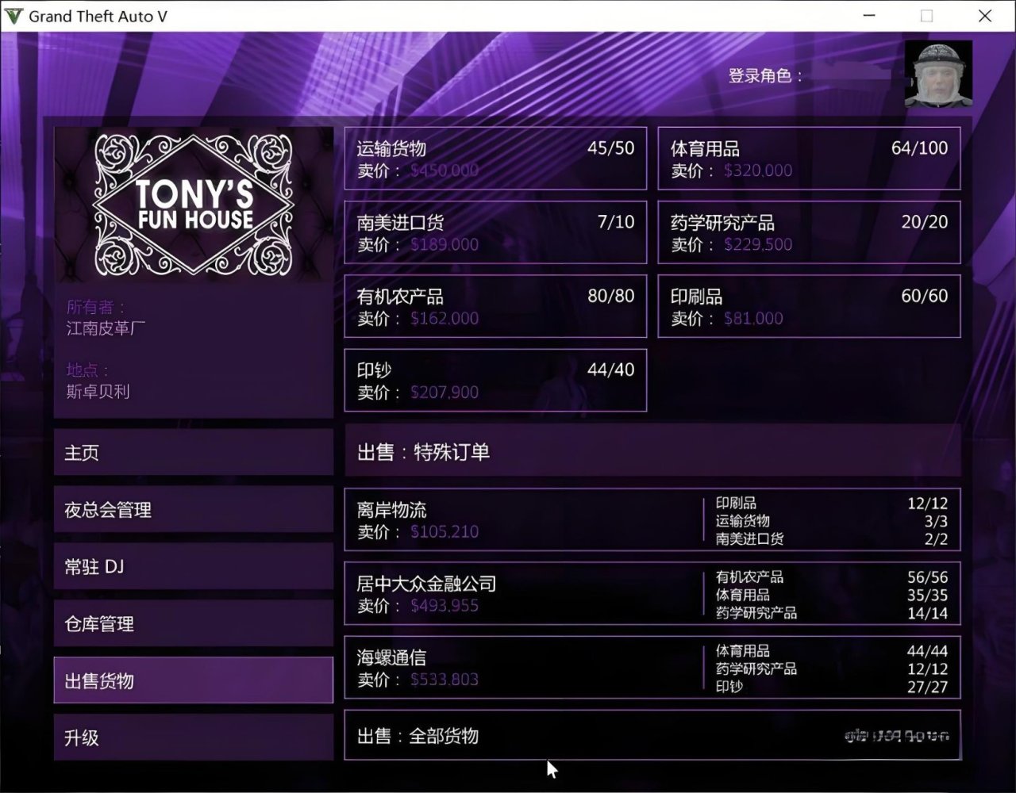Open 仓库管理 warehouse management

(x=194, y=623)
